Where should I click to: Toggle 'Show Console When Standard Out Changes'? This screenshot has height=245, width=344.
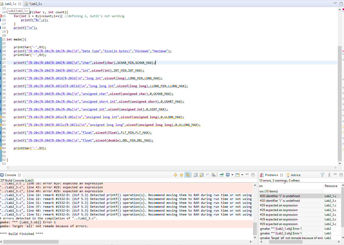click(188, 175)
